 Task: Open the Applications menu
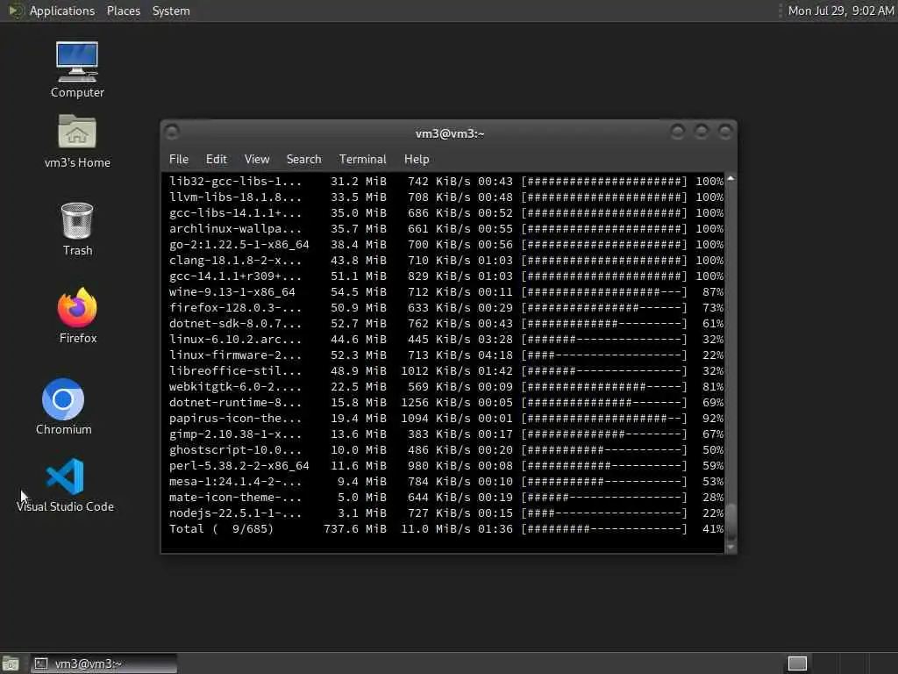click(62, 11)
